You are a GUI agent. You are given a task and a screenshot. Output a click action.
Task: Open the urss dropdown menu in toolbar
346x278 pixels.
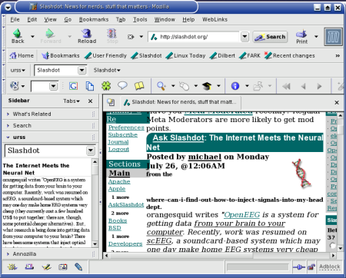tap(18, 70)
